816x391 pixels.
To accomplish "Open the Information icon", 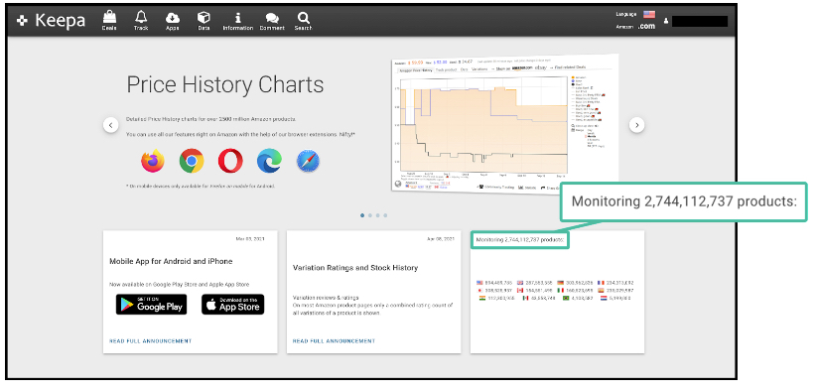I will click(x=238, y=18).
